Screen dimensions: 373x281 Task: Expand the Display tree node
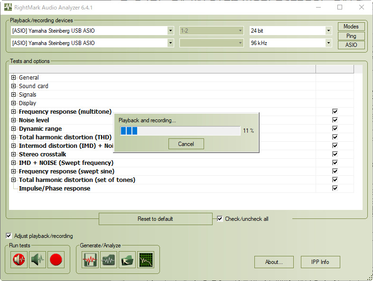click(x=14, y=103)
